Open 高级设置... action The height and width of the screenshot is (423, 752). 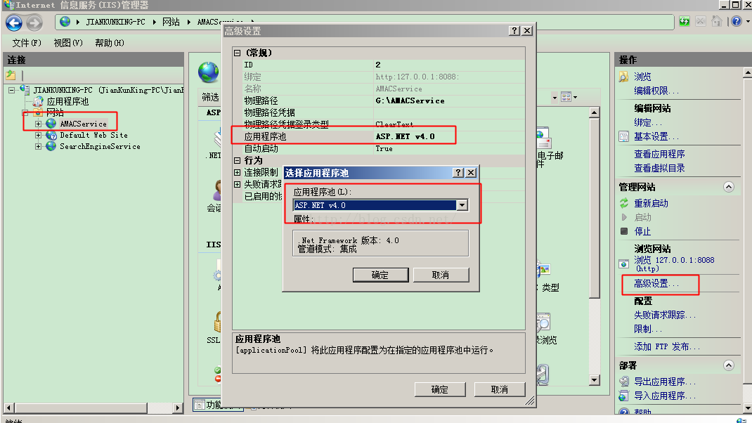[656, 283]
